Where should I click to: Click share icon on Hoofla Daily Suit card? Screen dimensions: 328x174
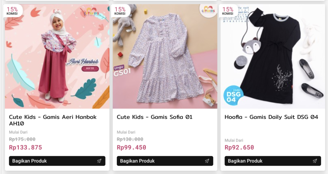point(315,161)
